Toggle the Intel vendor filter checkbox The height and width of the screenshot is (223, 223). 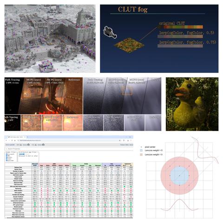[x=7, y=159]
